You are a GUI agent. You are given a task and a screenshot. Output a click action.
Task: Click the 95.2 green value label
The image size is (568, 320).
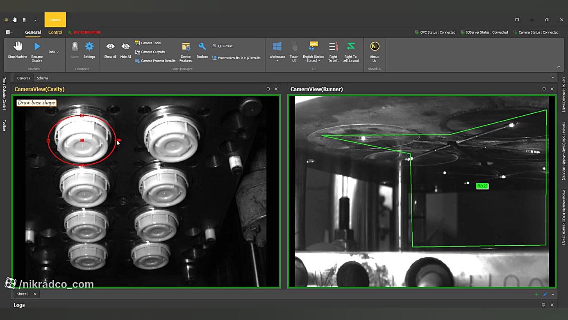[482, 186]
